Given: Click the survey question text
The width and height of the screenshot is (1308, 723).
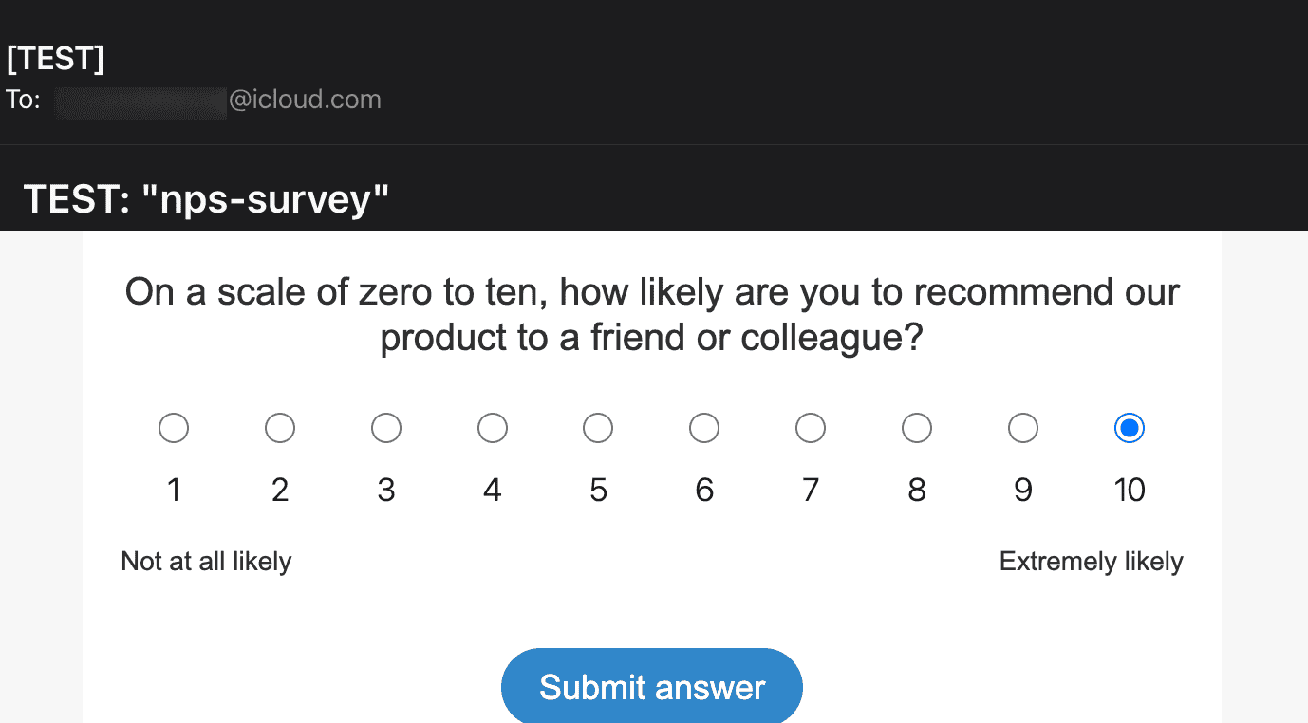Looking at the screenshot, I should (x=652, y=314).
